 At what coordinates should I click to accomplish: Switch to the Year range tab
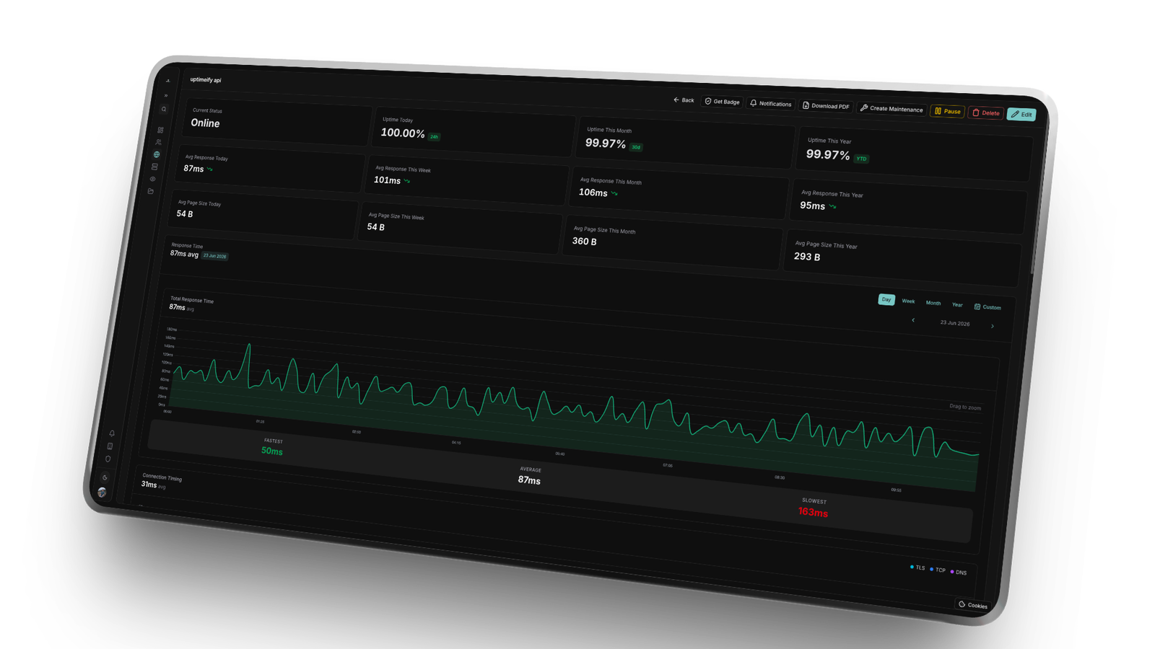click(x=957, y=305)
